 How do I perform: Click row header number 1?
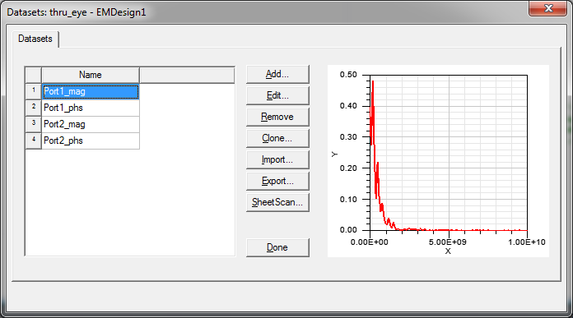[34, 91]
